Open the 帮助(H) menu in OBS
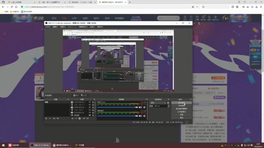 (x=100, y=27)
